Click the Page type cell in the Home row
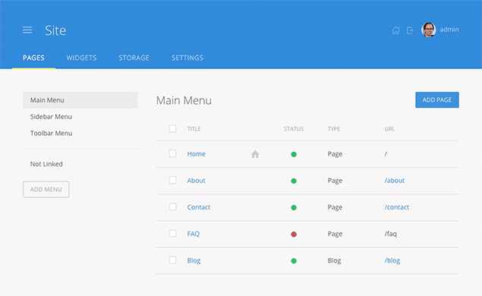Viewport: 482px width, 296px height. click(335, 153)
